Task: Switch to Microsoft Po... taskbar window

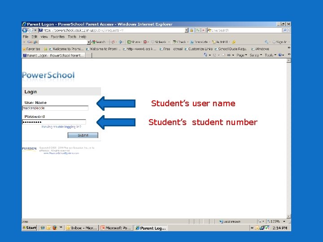Action: pos(116,228)
